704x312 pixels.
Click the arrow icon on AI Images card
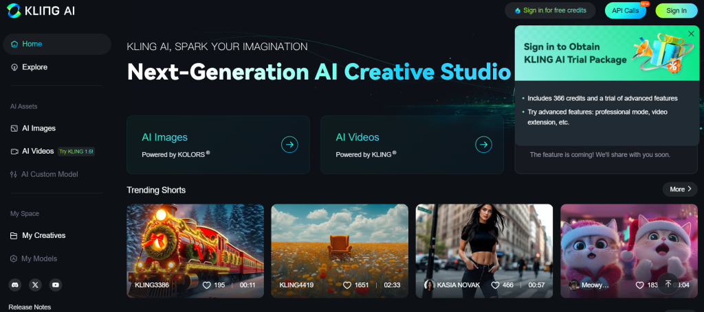[x=289, y=145]
